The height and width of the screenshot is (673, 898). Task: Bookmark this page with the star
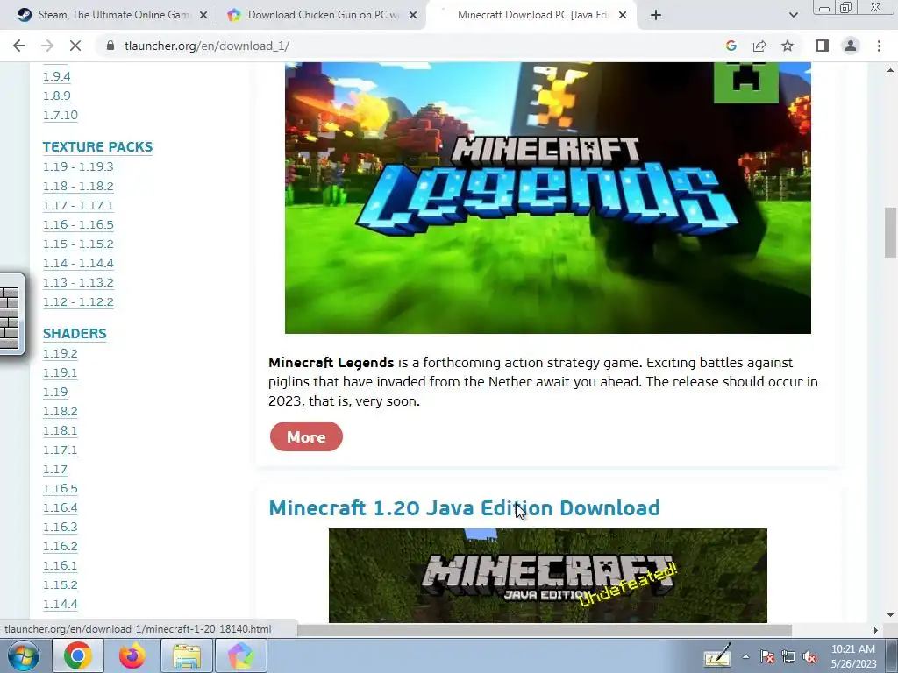(x=788, y=46)
